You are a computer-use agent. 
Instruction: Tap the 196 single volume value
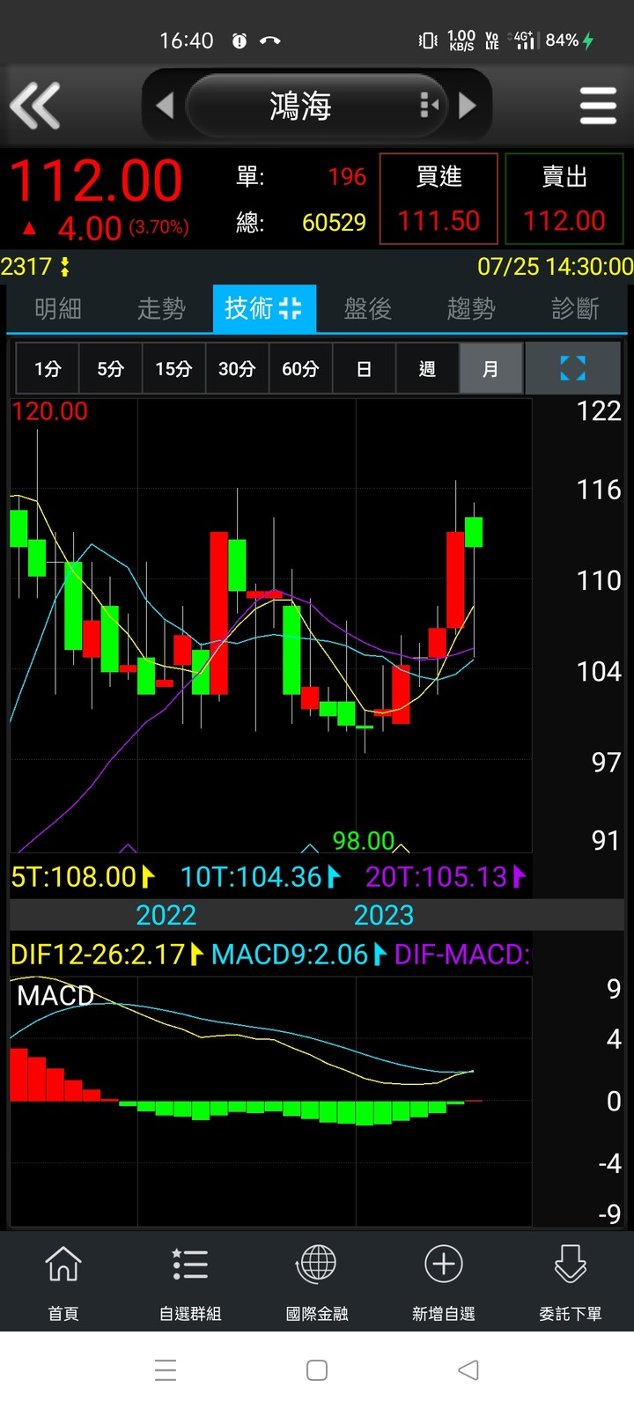(x=347, y=176)
